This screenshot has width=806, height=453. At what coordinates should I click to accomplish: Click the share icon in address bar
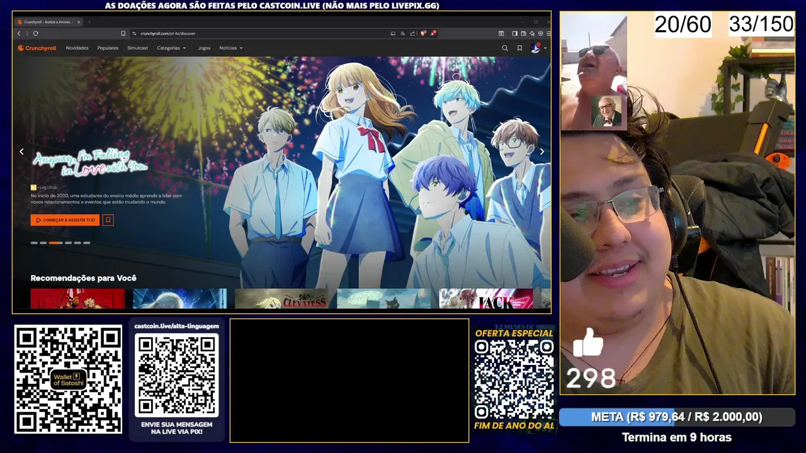(x=412, y=33)
